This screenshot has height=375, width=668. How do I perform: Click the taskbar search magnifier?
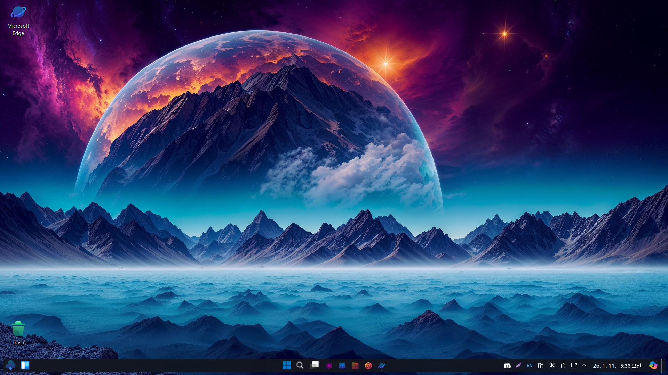click(300, 365)
